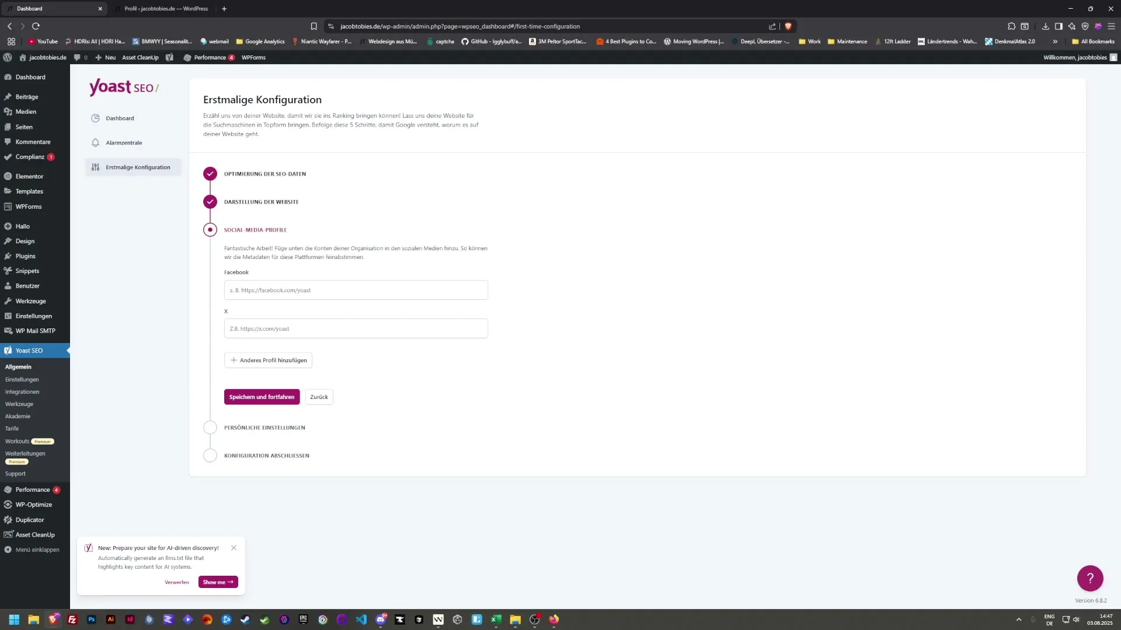Click the WordPress logo in the admin bar
This screenshot has height=630, width=1121.
[8, 58]
